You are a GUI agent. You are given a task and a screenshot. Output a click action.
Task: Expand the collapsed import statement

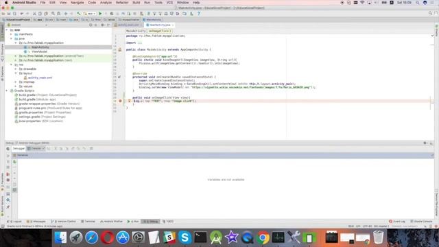click(139, 43)
